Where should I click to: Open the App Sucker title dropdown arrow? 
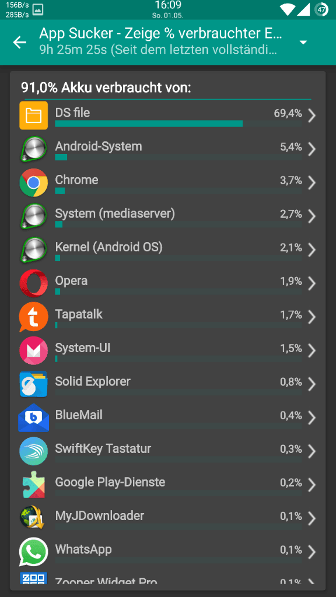click(x=303, y=42)
